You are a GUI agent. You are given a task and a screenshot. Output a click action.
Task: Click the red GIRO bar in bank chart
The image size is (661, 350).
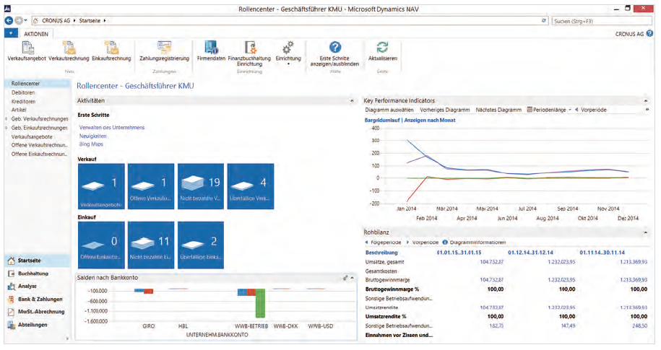(x=148, y=291)
